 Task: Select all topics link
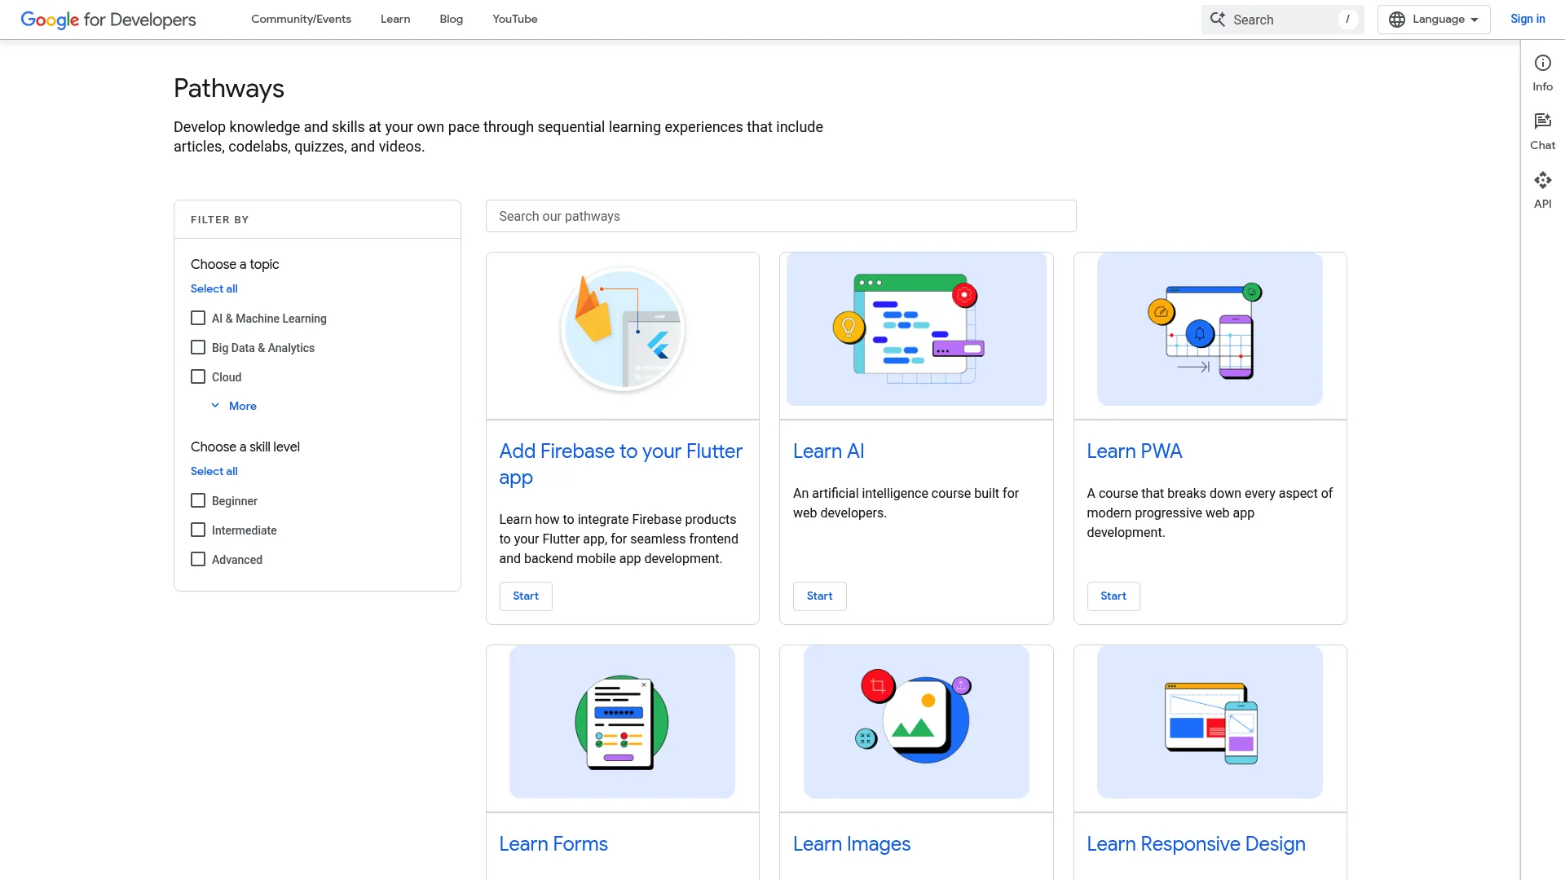(x=214, y=288)
